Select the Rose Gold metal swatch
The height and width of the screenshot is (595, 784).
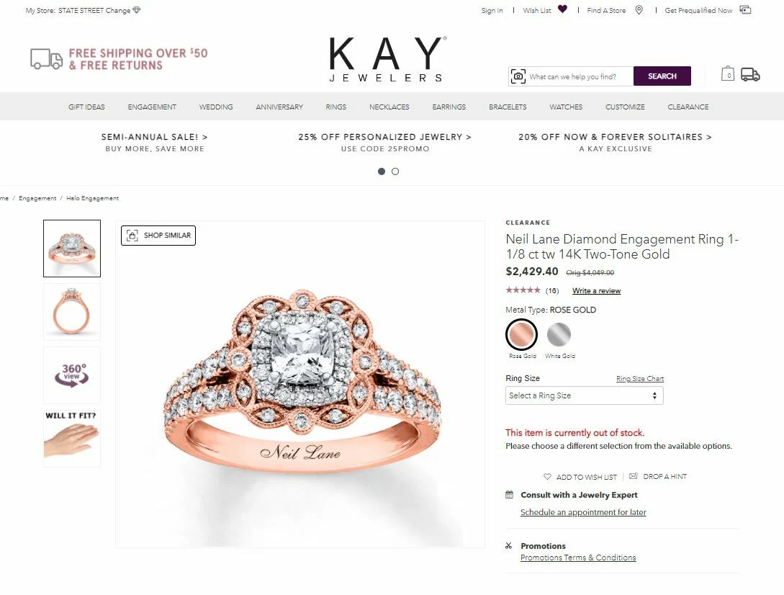click(521, 334)
